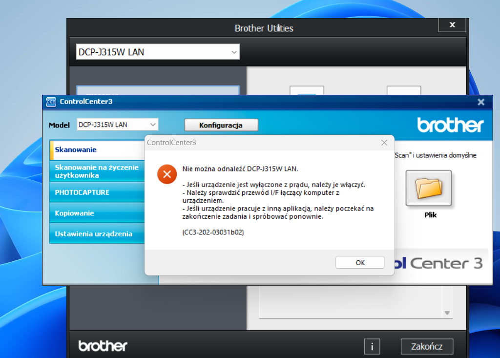Click the brother logo in Brother Utilities footer
Screen dimensions: 500x358
(103, 346)
